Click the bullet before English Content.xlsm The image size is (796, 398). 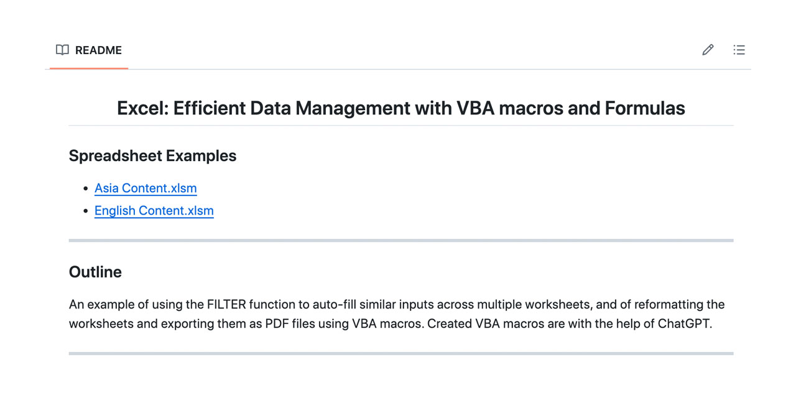point(86,211)
